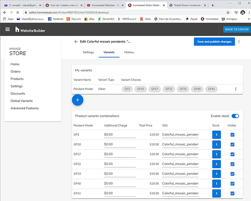Click the Homestead Website Builder logo
The image size is (251, 201).
(30, 30)
